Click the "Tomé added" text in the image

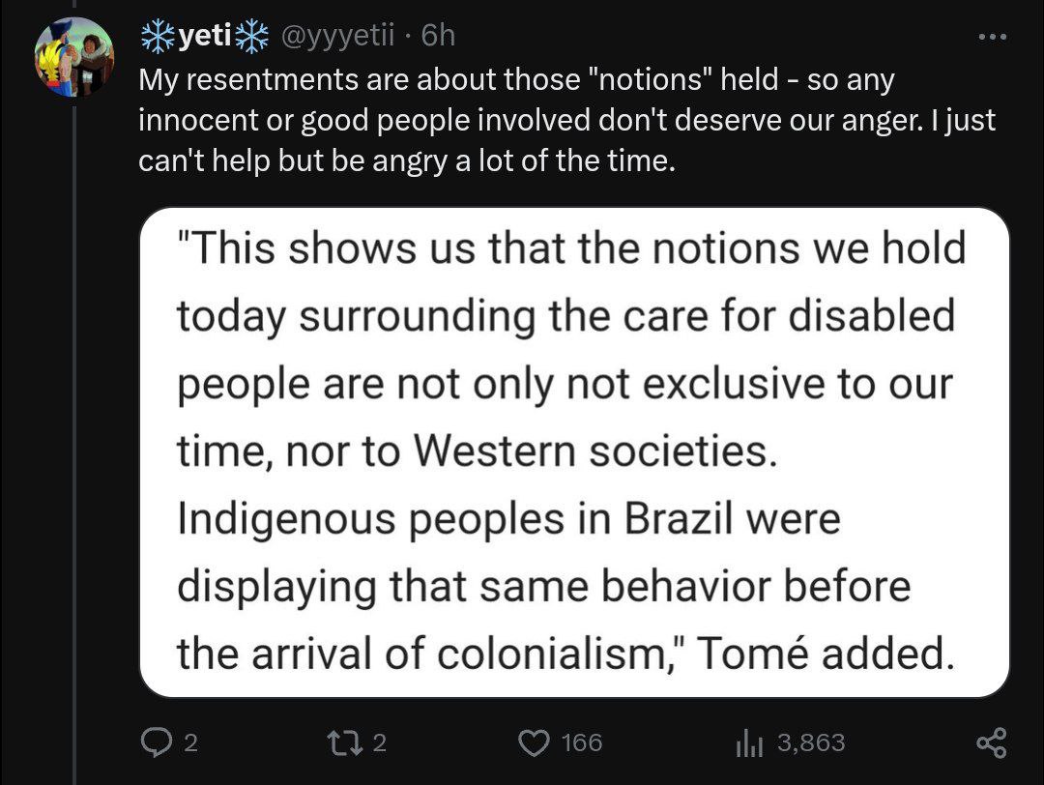(819, 654)
